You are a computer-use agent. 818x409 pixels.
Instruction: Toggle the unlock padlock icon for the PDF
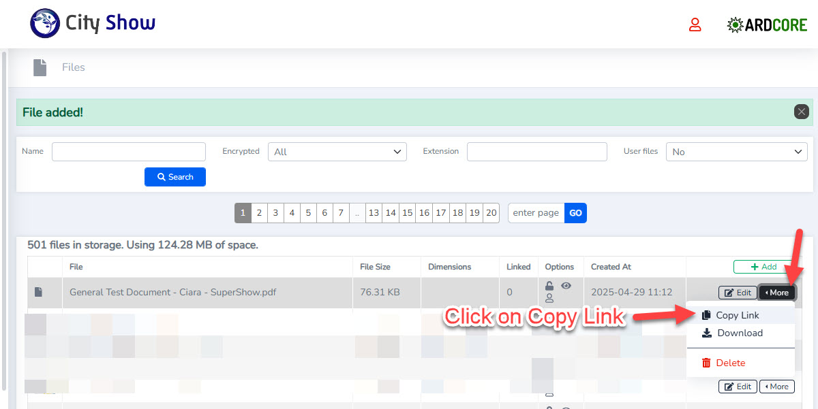click(x=549, y=286)
